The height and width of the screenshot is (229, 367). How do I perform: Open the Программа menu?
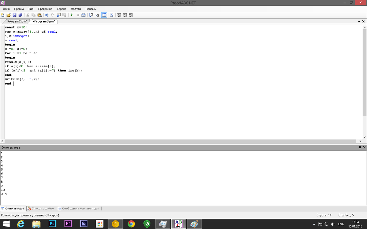(45, 9)
